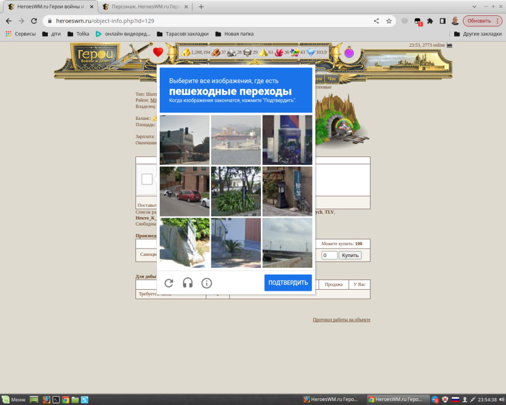Launch Firefox from the taskbar

tap(47, 400)
